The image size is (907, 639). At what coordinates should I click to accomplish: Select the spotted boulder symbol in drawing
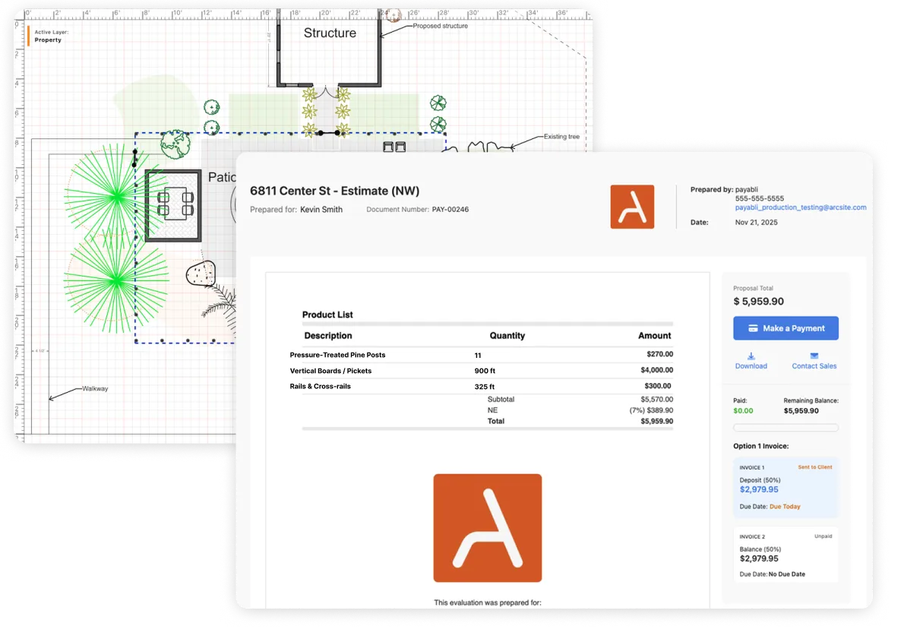point(201,274)
